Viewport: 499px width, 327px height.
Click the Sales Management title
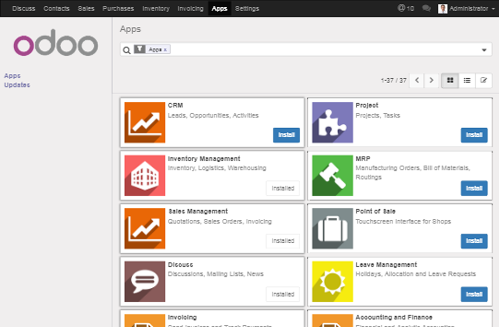click(x=198, y=211)
